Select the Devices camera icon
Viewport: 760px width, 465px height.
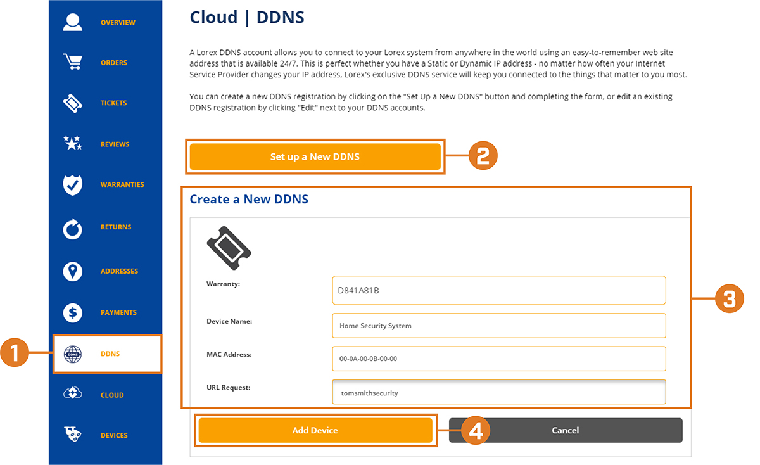click(73, 435)
